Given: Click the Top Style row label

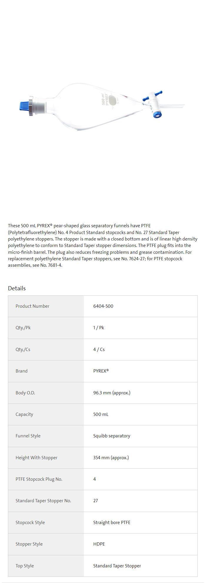Looking at the screenshot, I should [25, 566].
